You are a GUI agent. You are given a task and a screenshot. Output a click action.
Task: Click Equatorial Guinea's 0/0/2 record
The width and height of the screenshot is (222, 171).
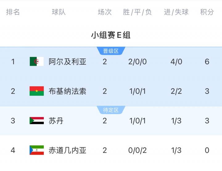coord(137,150)
